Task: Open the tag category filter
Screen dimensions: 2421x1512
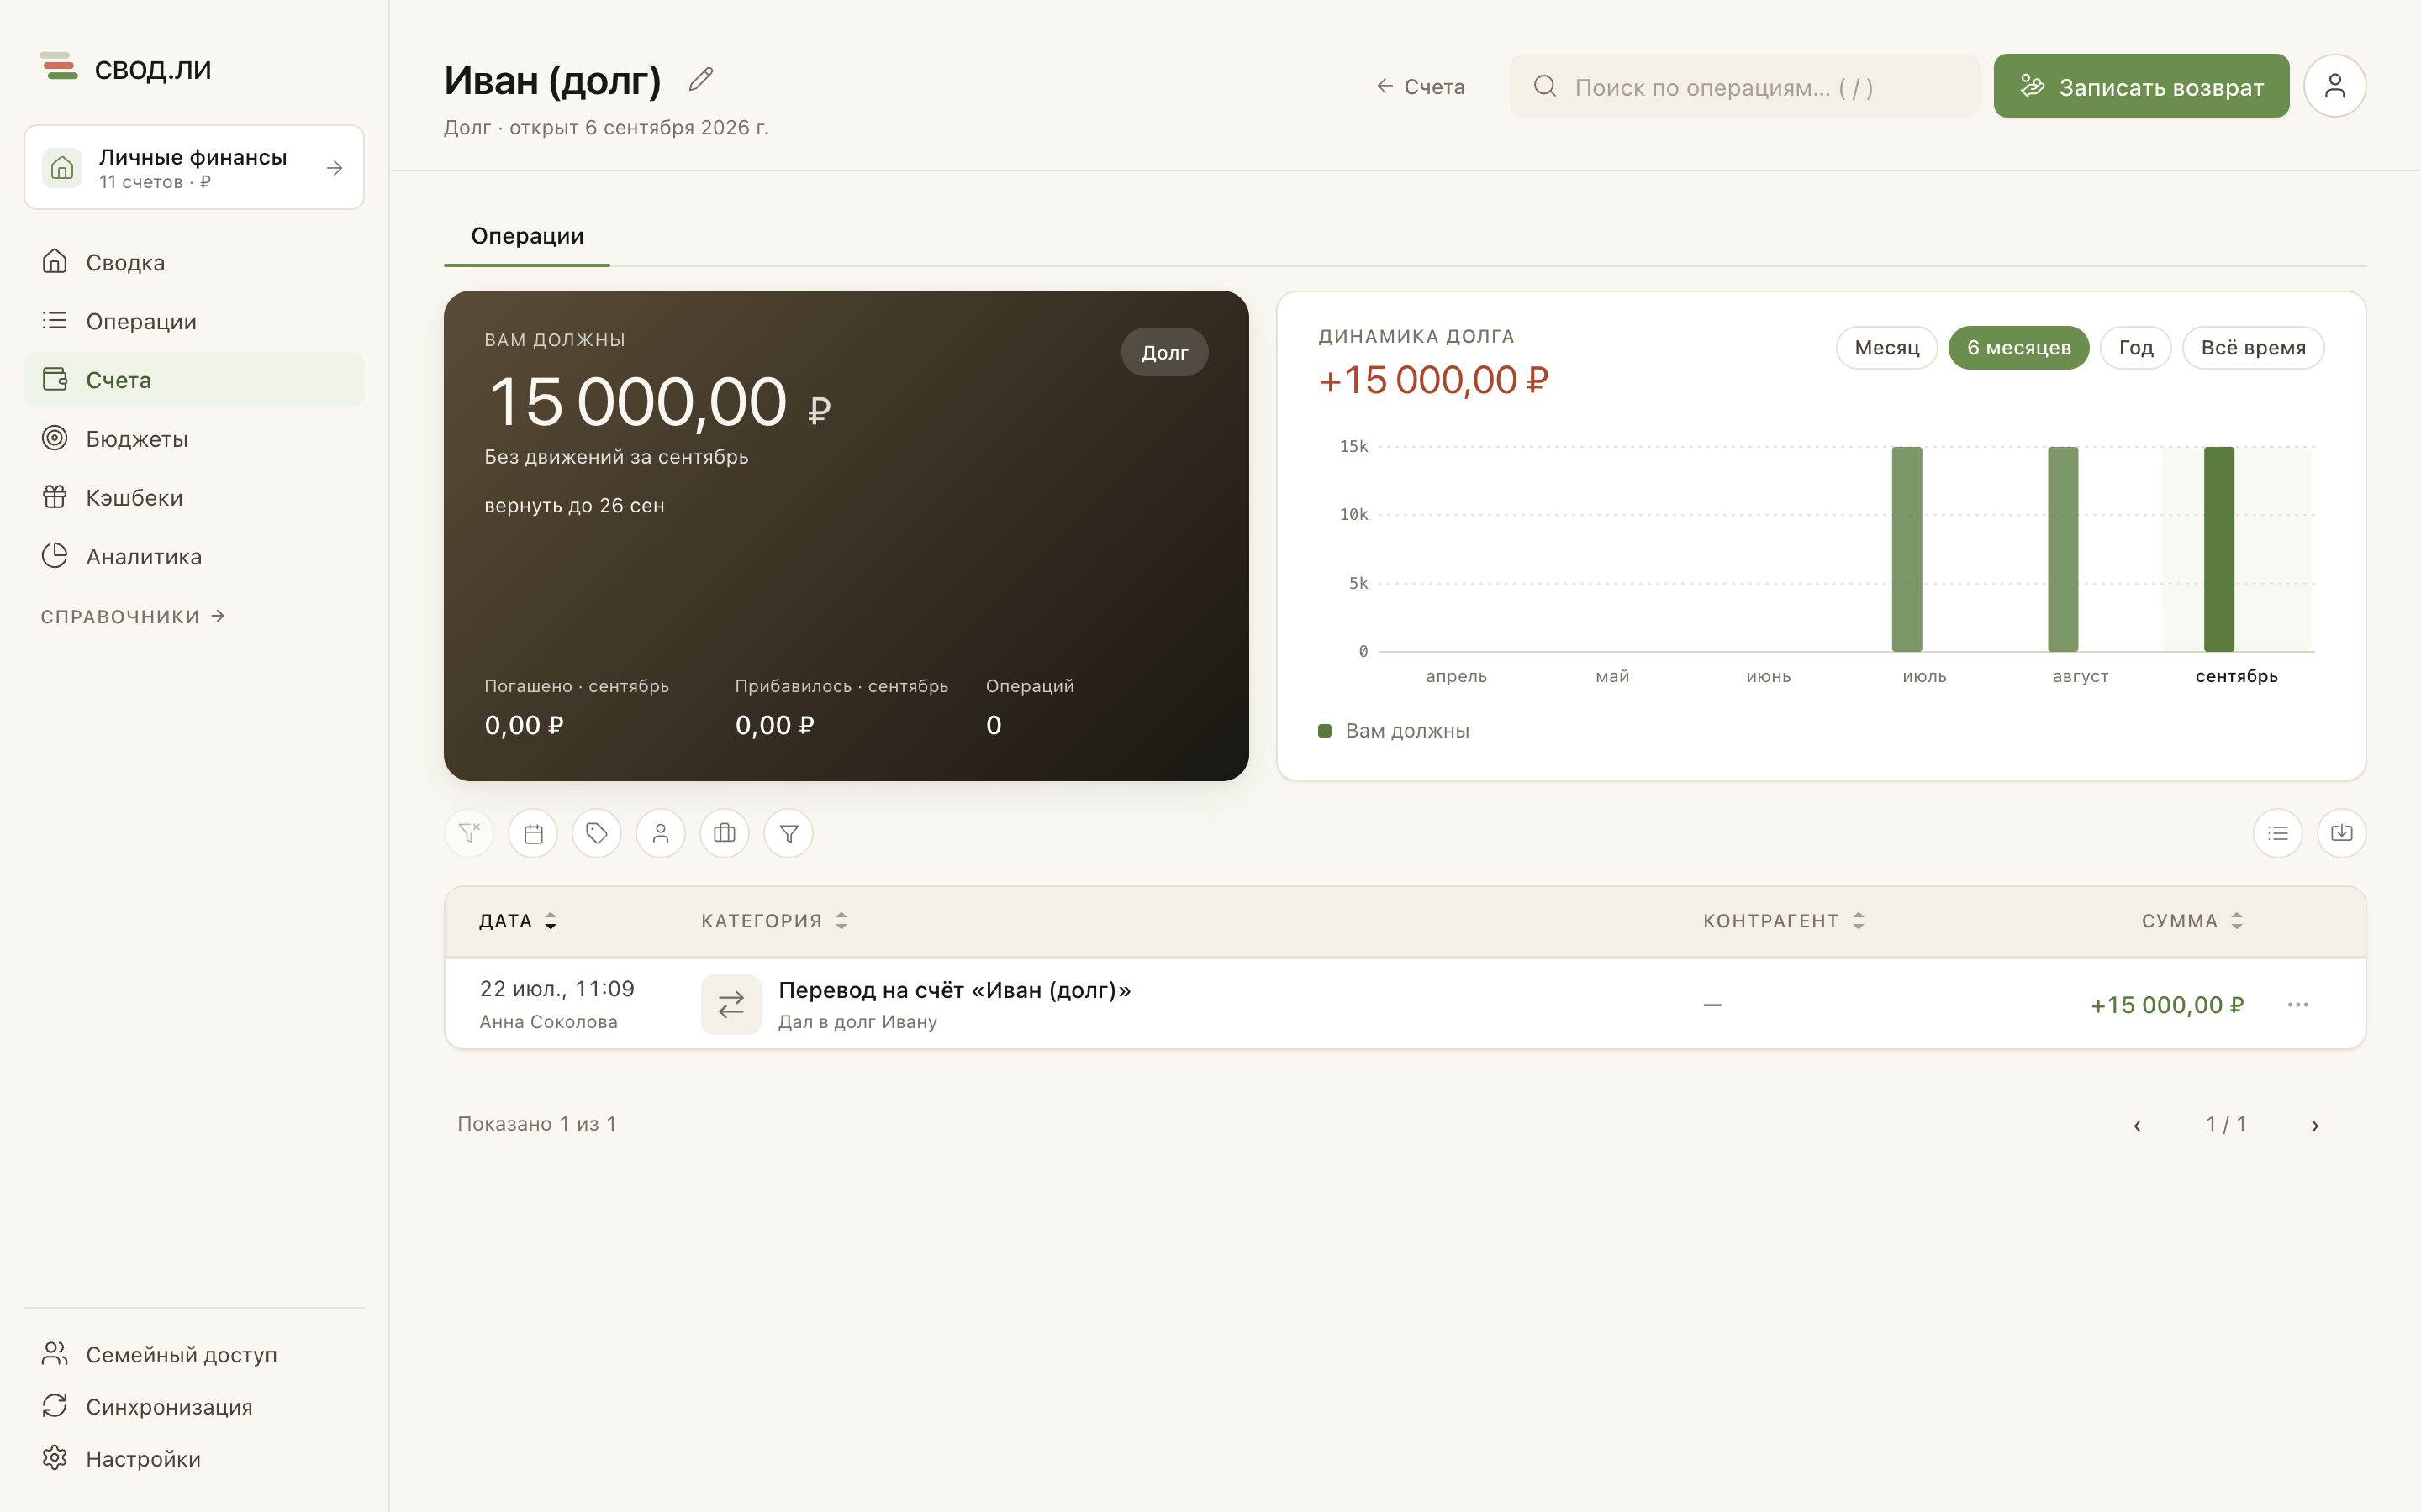Action: pos(597,833)
